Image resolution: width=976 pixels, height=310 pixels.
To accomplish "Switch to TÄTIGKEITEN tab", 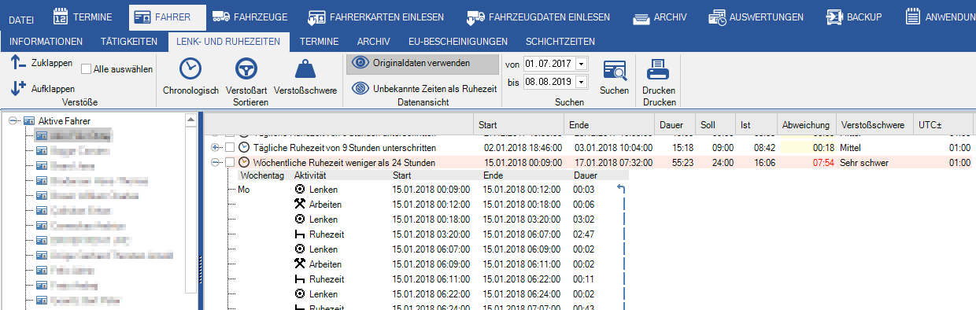I will tap(129, 41).
